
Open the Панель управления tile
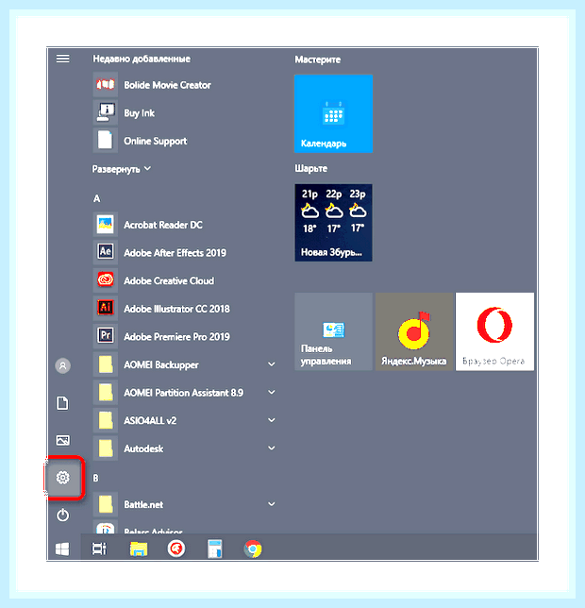click(x=334, y=331)
